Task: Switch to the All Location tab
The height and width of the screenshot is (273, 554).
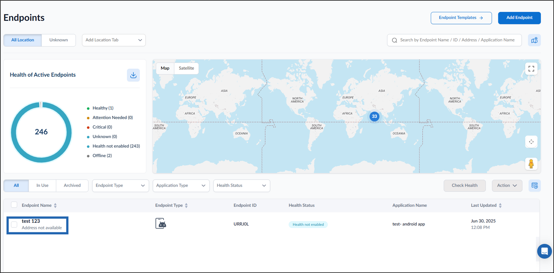Action: [23, 40]
